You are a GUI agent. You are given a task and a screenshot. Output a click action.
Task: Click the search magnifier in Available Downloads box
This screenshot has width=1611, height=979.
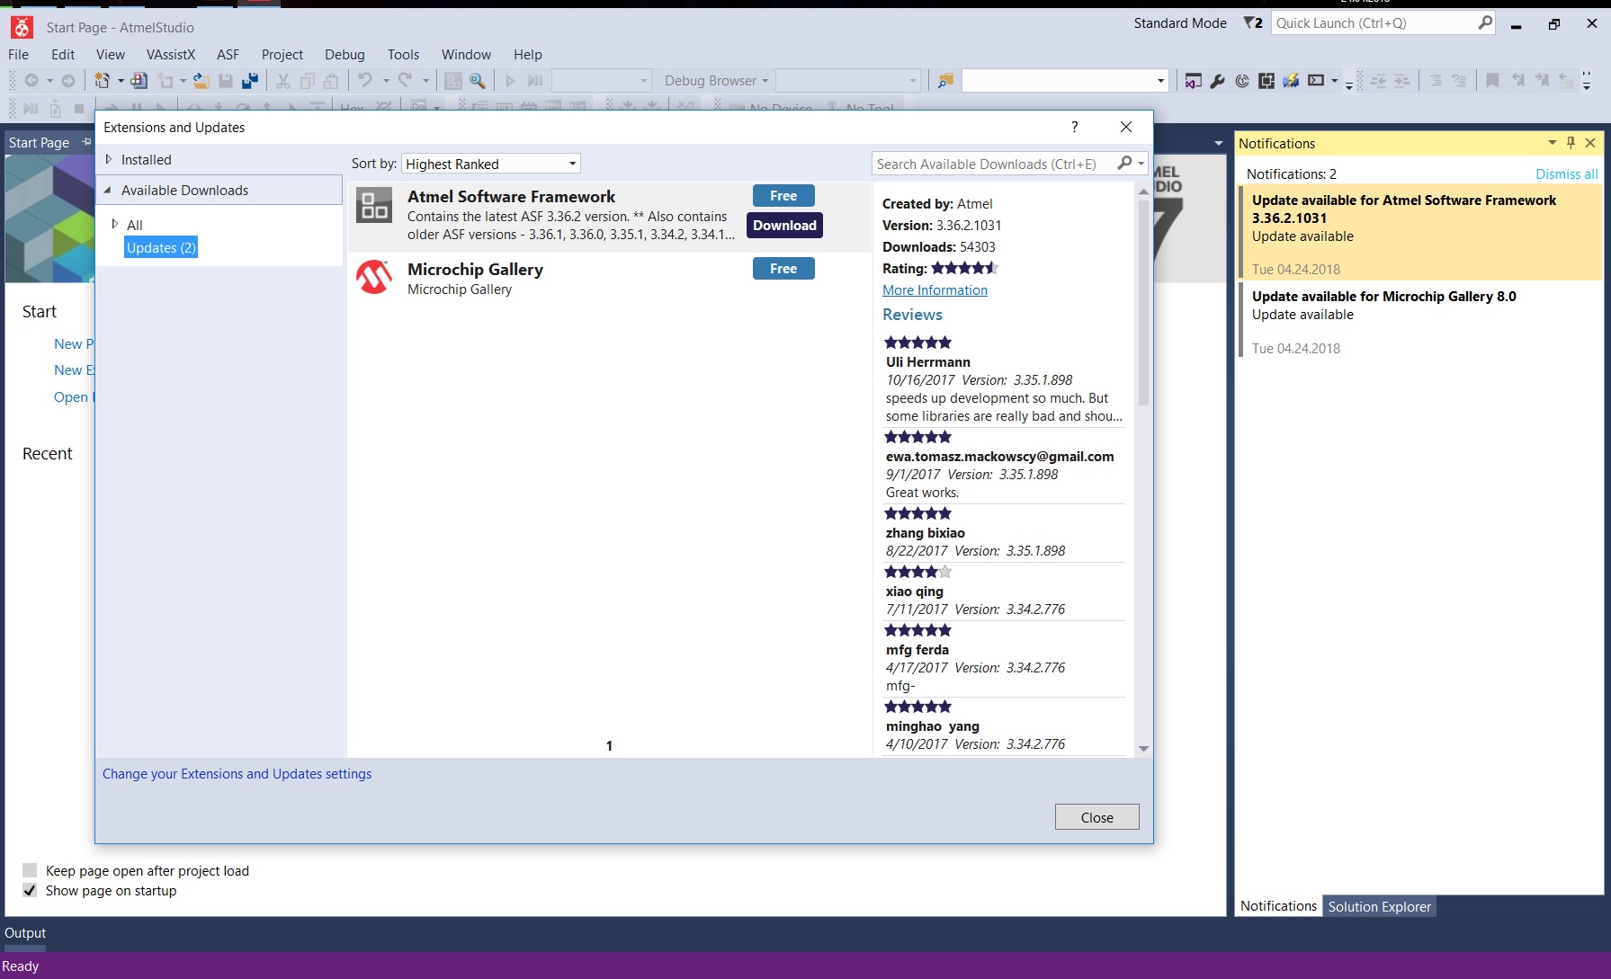pos(1124,163)
